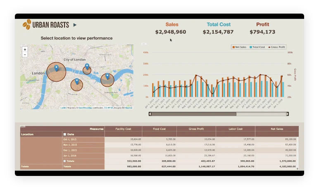Click the small handle above the table's top-left corner
319x192 pixels.
pos(23,126)
